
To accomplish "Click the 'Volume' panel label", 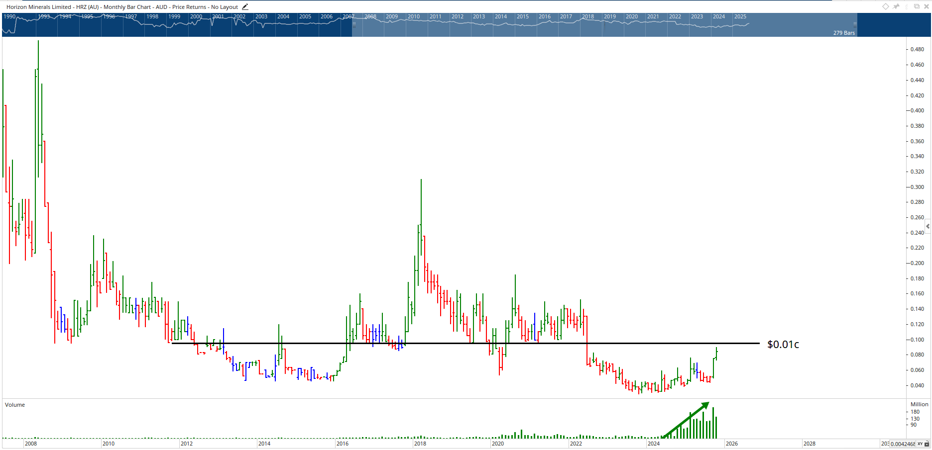I will click(15, 405).
